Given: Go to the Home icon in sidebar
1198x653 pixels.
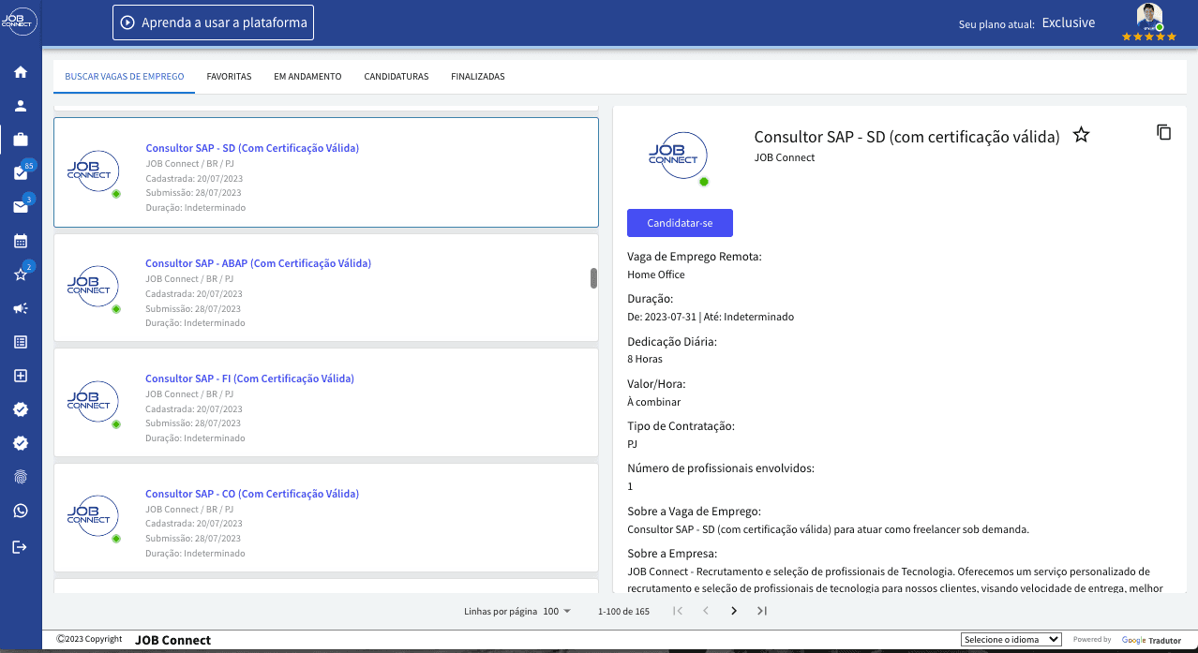Looking at the screenshot, I should point(21,72).
